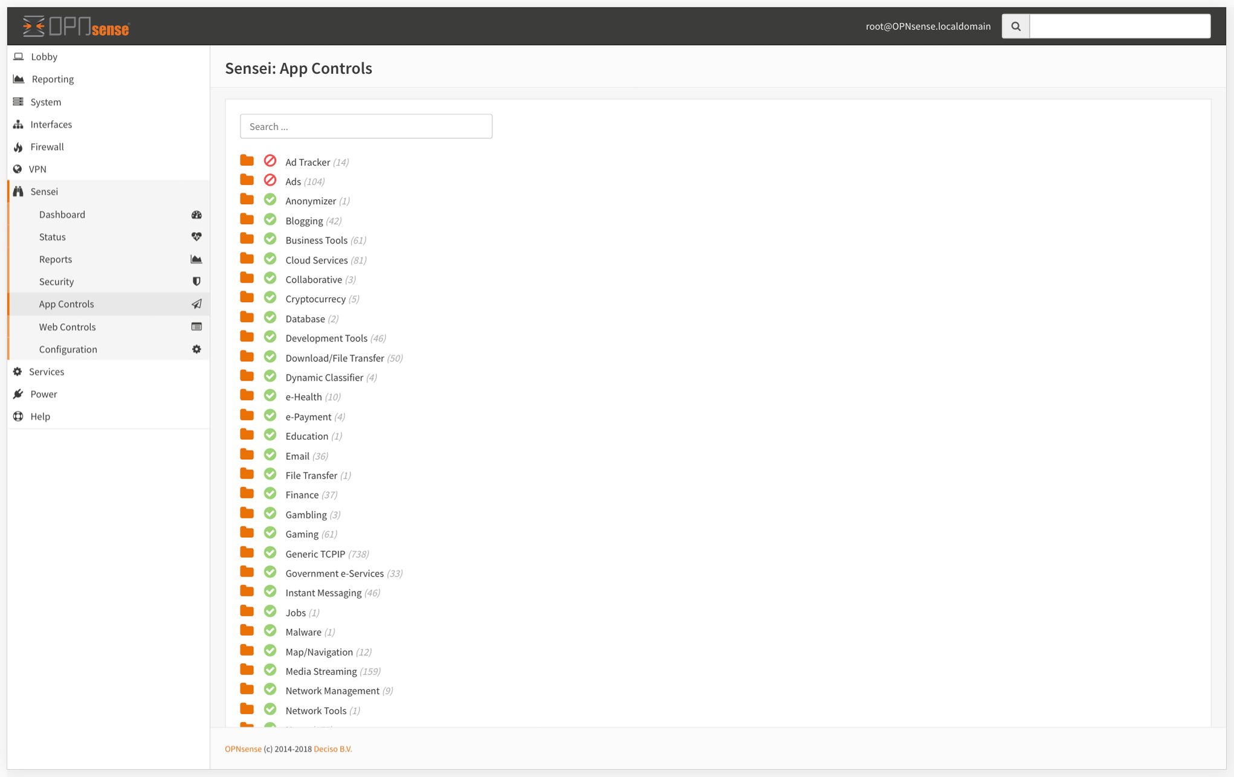Click the VPN globe icon
This screenshot has height=777, width=1234.
18,169
